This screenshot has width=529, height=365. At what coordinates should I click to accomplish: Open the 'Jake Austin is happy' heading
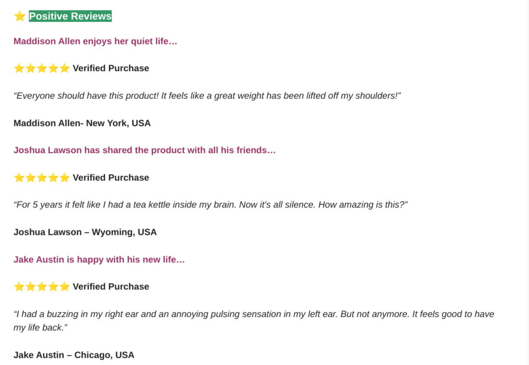pos(99,260)
